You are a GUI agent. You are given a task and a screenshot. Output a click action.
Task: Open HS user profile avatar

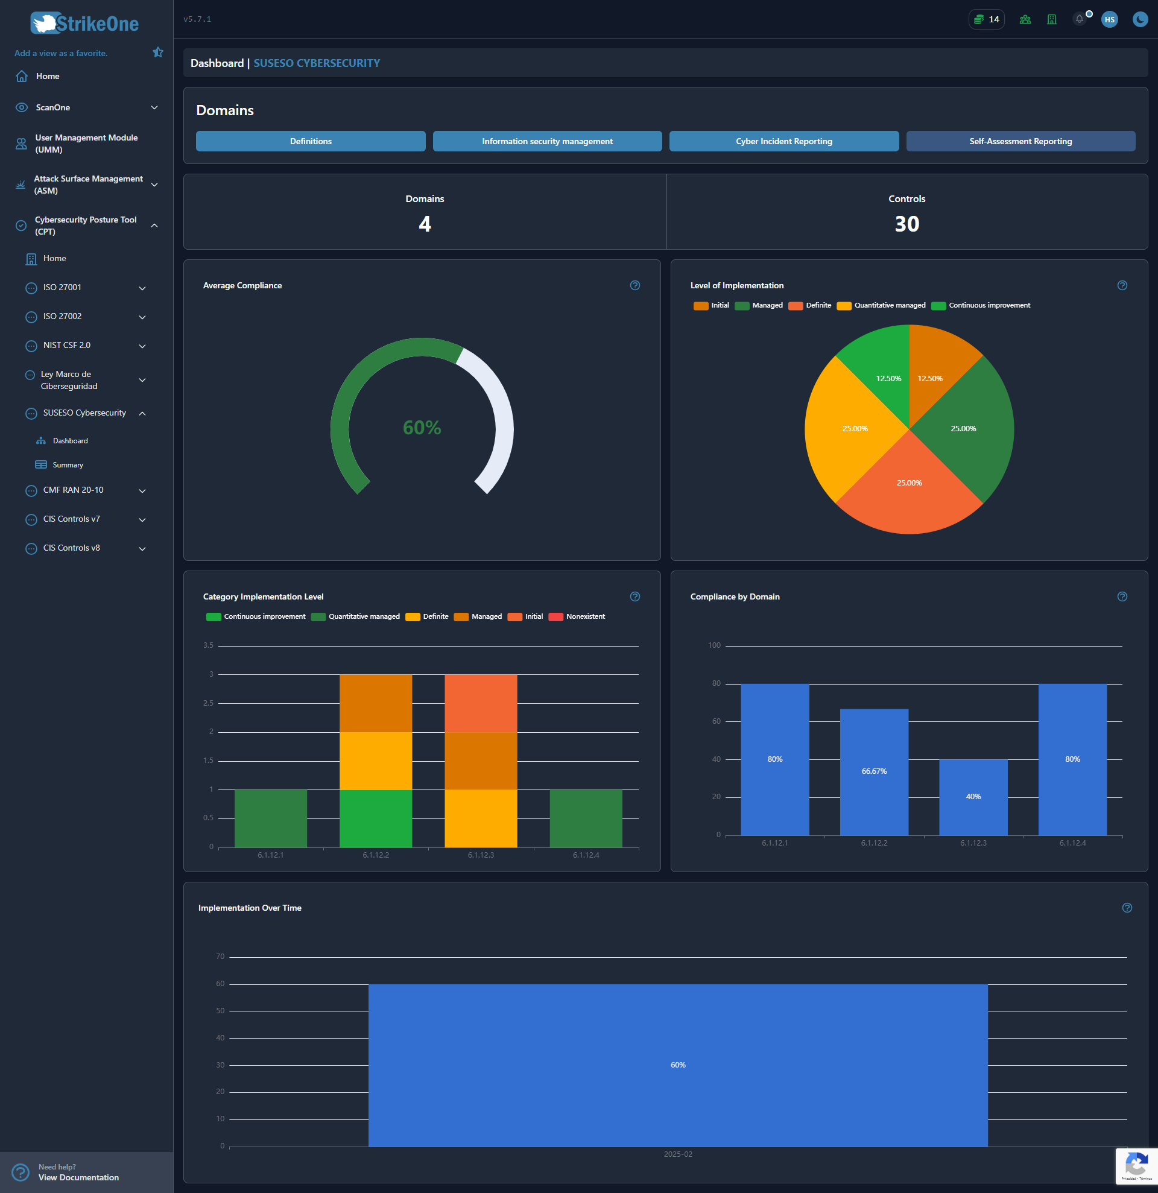click(x=1109, y=19)
